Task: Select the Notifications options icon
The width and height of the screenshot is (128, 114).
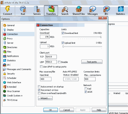Action: tap(5, 56)
